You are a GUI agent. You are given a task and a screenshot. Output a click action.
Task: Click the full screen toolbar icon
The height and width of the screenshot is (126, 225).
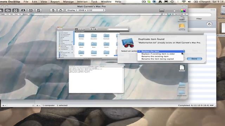pyautogui.click(x=39, y=10)
